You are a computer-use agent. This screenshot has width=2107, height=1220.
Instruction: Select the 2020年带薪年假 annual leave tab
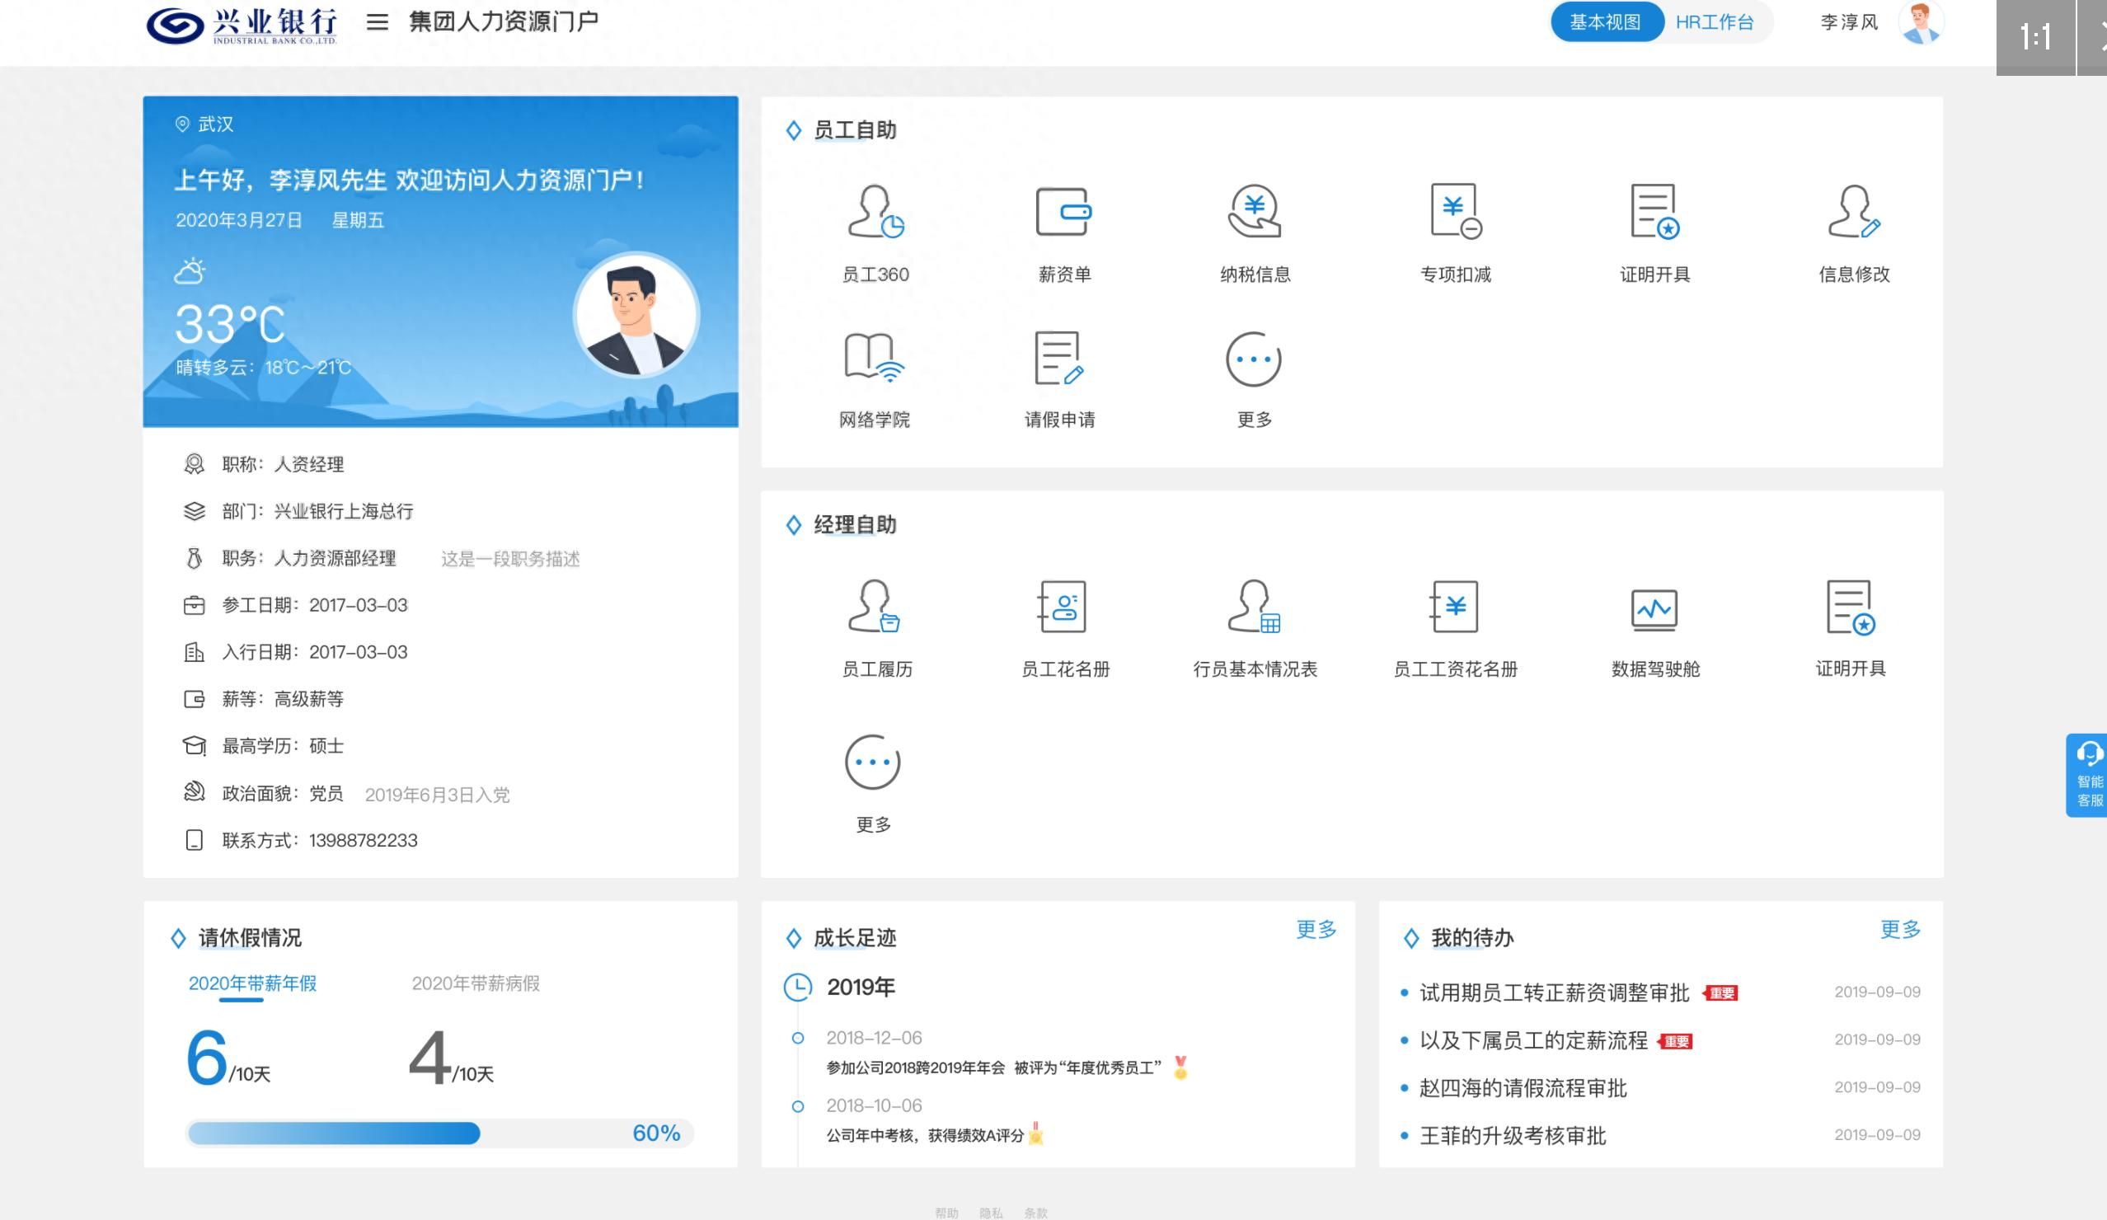(x=252, y=983)
